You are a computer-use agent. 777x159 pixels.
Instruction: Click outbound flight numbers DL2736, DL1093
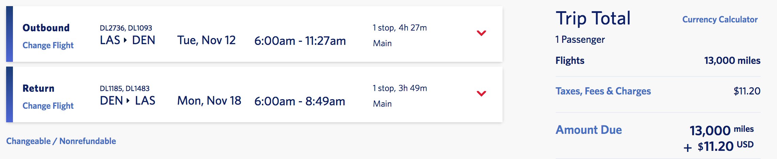tap(126, 28)
